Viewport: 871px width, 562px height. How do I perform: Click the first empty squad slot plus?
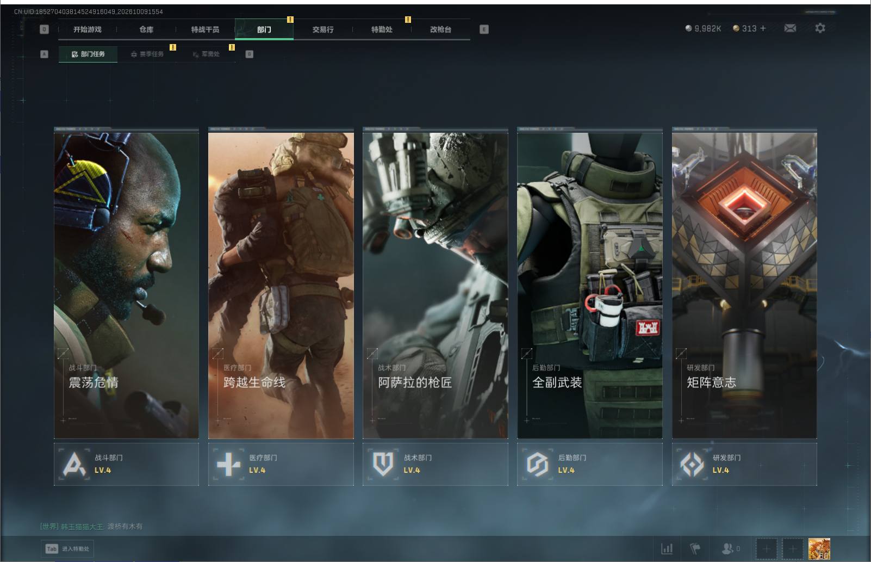point(767,549)
